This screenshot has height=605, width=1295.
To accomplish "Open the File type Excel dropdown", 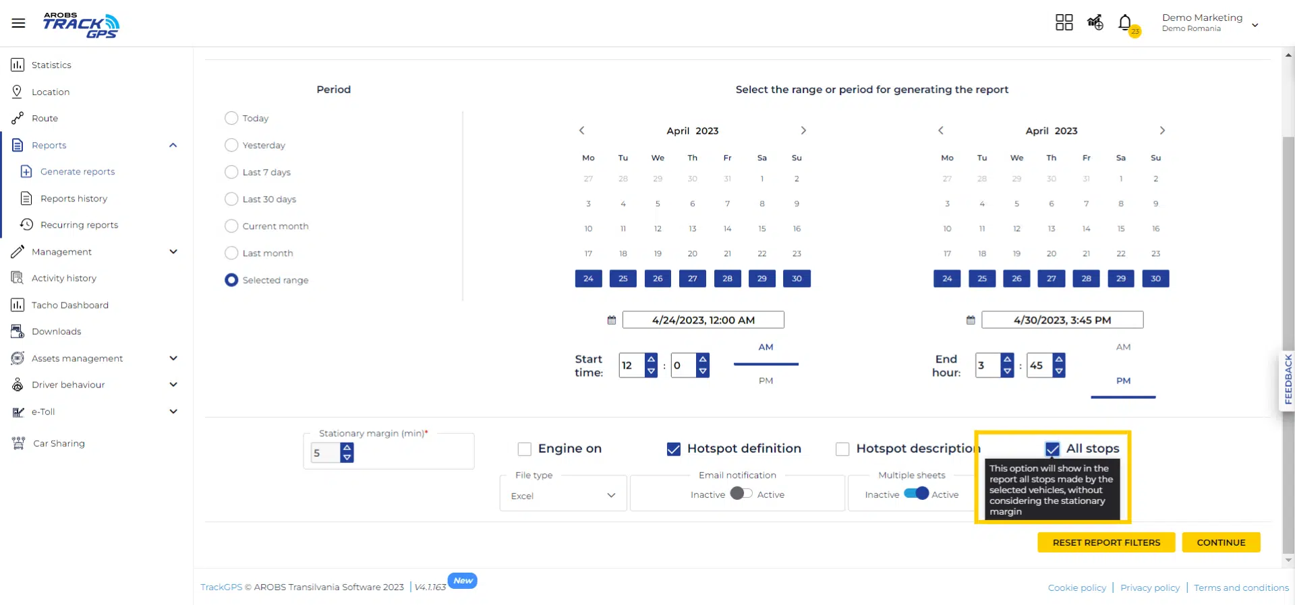I will [563, 495].
